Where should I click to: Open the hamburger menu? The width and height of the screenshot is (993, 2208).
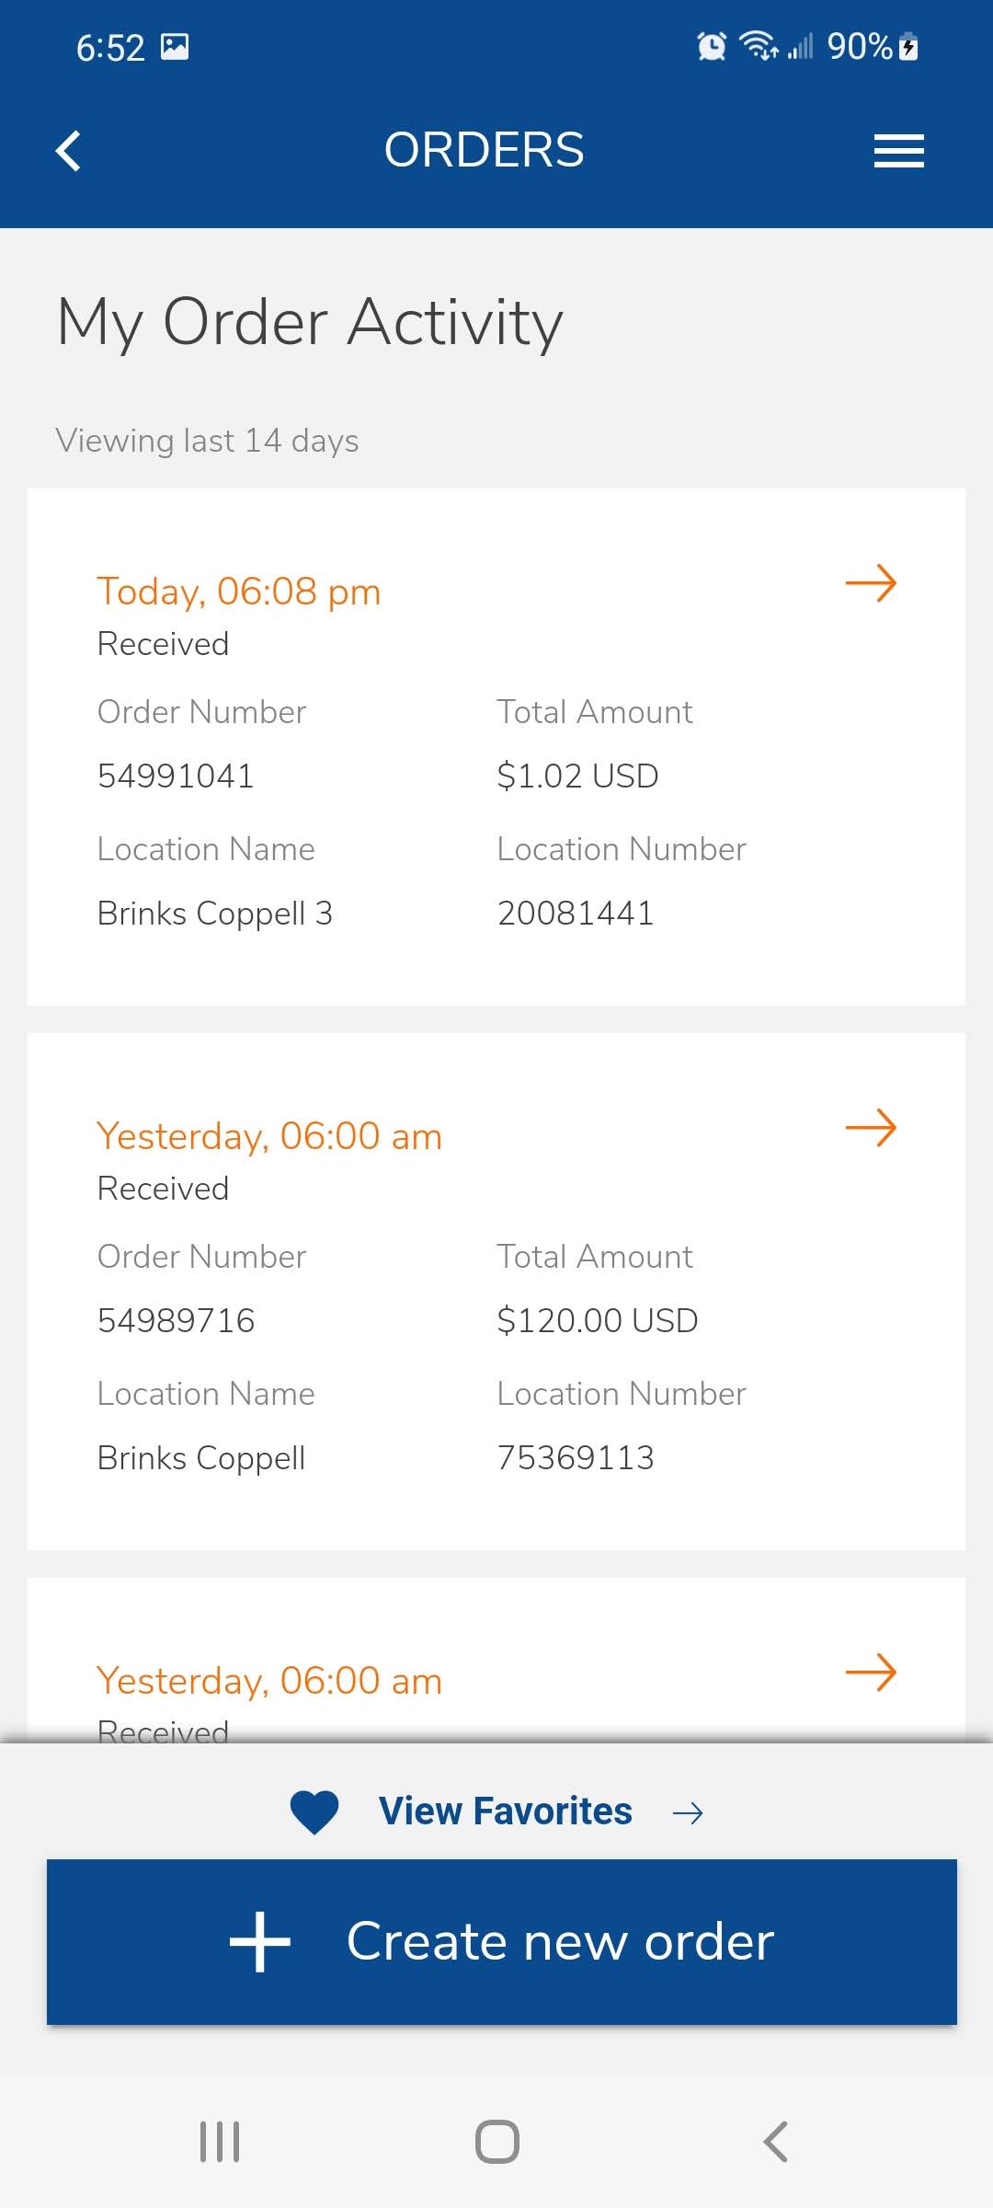[x=898, y=151]
